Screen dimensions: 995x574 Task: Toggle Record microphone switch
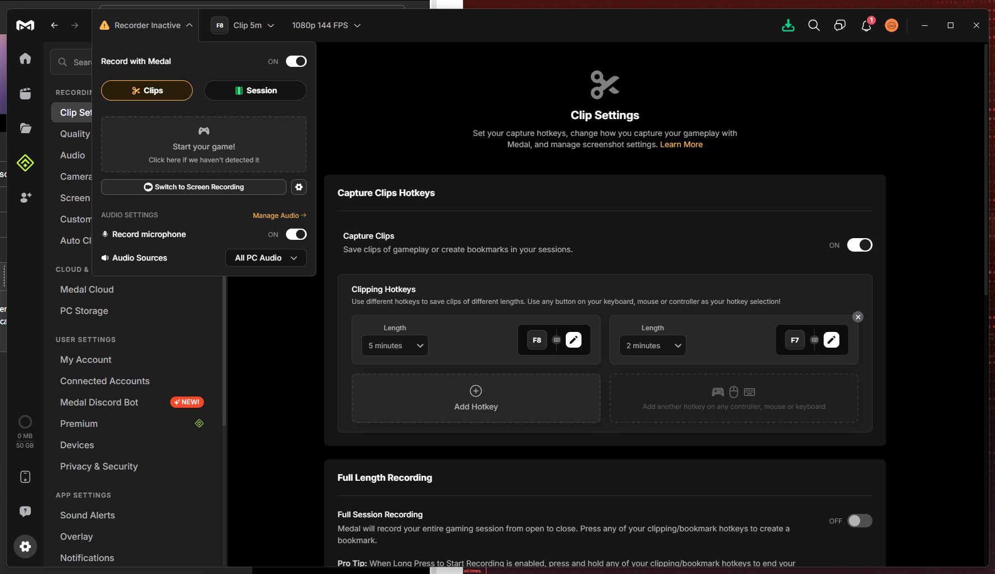click(296, 234)
